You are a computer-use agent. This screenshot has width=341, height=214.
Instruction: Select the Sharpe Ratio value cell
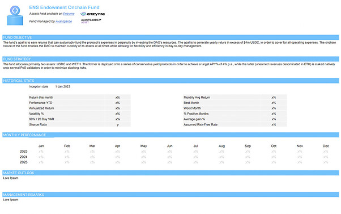click(118, 125)
